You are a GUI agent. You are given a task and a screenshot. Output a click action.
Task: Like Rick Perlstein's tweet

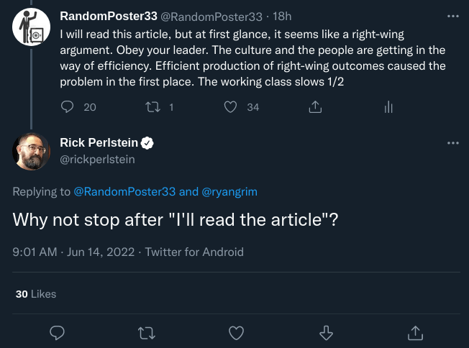click(x=236, y=332)
